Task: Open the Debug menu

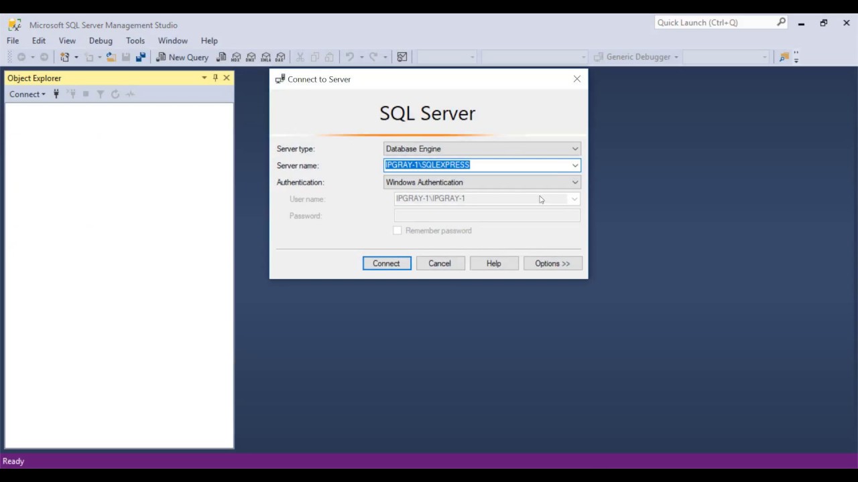Action: (x=101, y=41)
